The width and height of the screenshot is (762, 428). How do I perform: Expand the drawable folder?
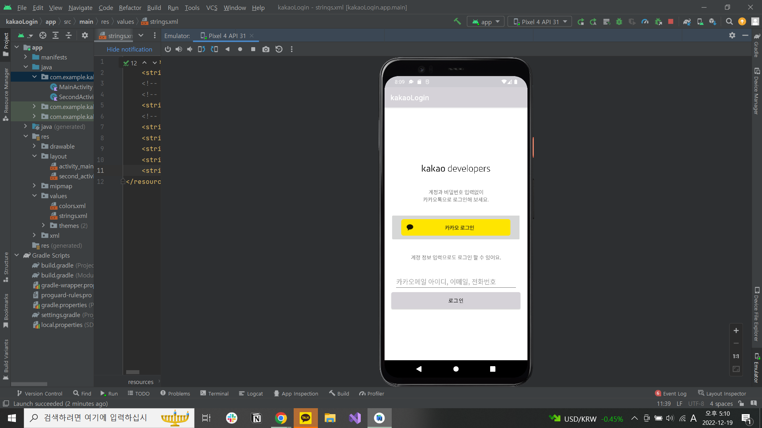[35, 146]
